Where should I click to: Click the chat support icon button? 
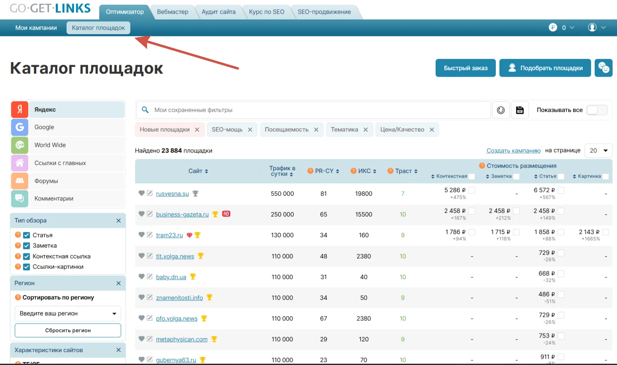(603, 68)
